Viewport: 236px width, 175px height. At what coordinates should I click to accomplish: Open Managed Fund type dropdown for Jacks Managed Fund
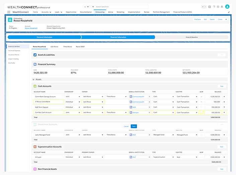(x=163, y=135)
